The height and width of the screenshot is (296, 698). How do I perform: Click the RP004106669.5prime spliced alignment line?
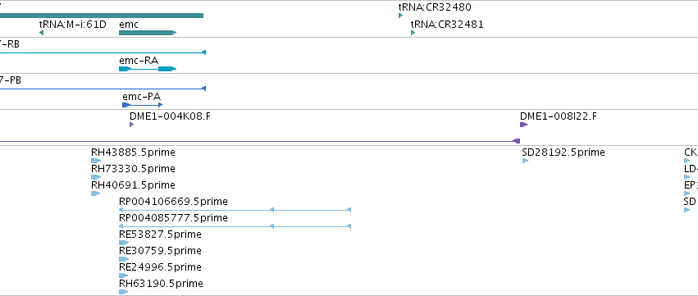pyautogui.click(x=235, y=210)
